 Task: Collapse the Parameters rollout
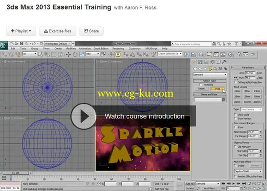(248, 67)
